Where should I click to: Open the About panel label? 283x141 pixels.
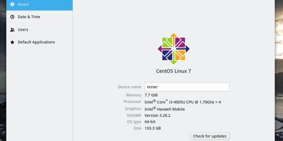[23, 4]
